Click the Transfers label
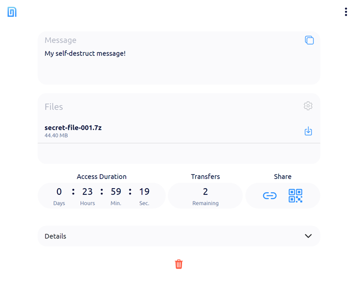358x283 pixels. [x=206, y=176]
